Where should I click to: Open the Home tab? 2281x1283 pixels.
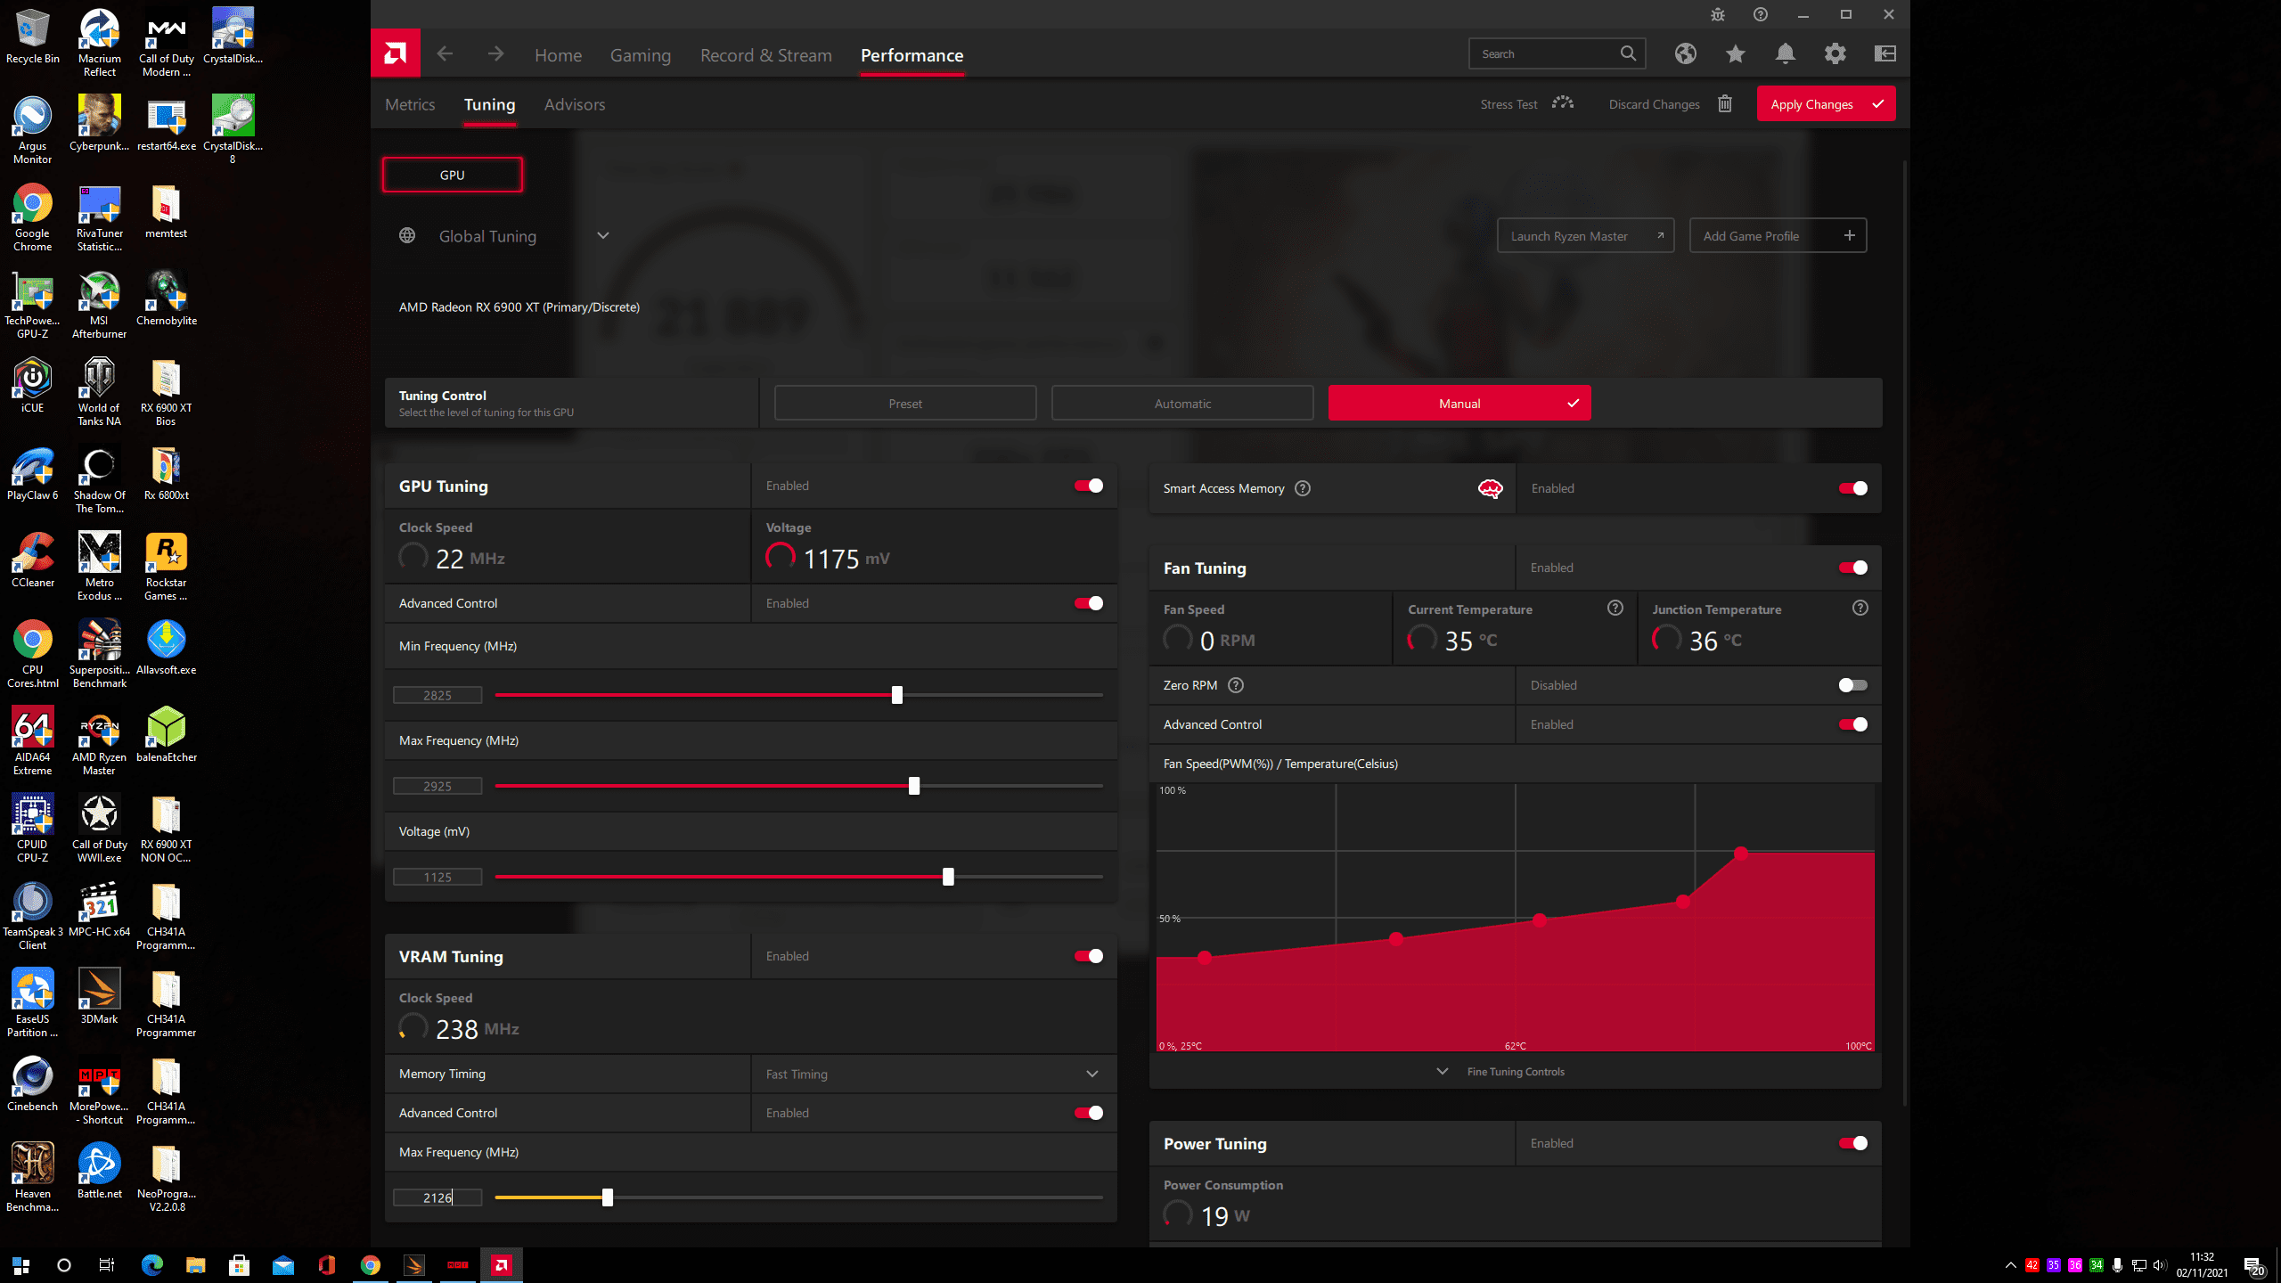coord(558,55)
